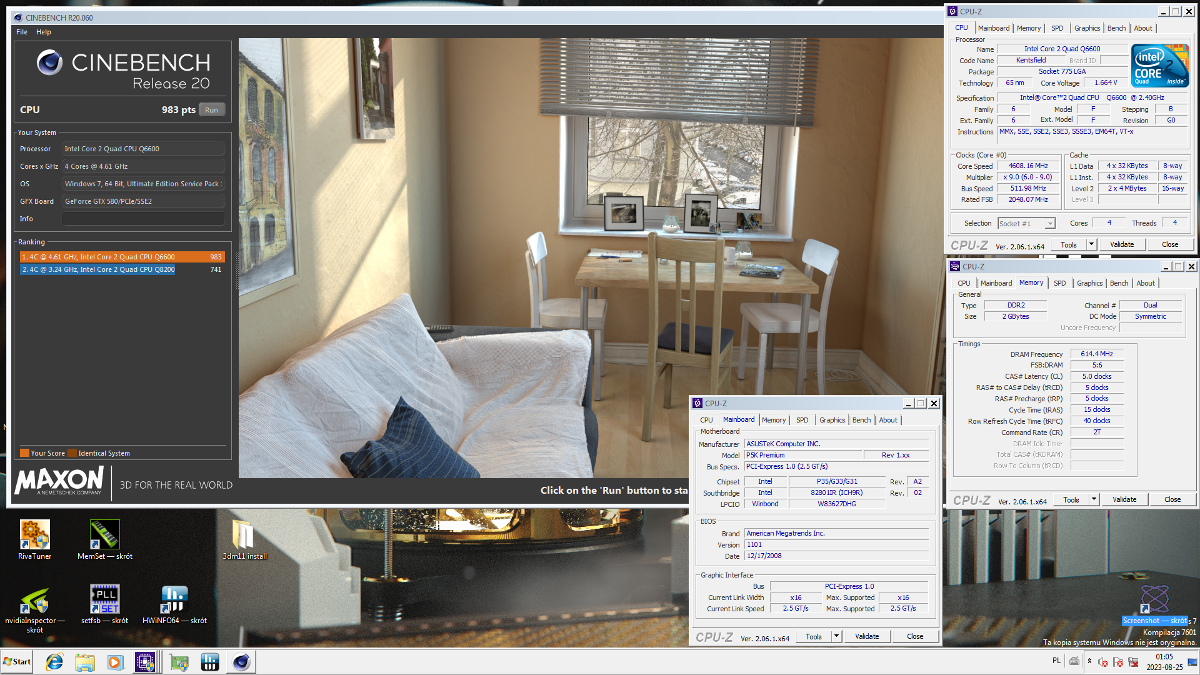Click the Info text field in Cinebench

[143, 219]
